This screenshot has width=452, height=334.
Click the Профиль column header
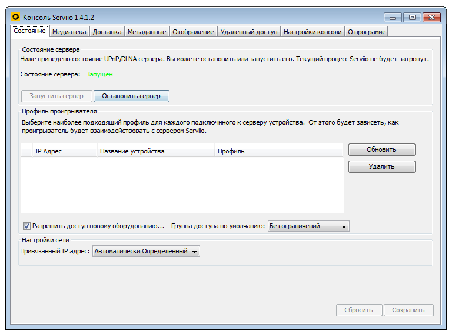tap(279, 151)
